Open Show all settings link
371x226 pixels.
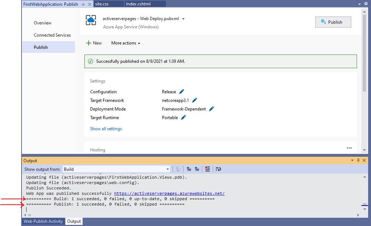point(106,128)
